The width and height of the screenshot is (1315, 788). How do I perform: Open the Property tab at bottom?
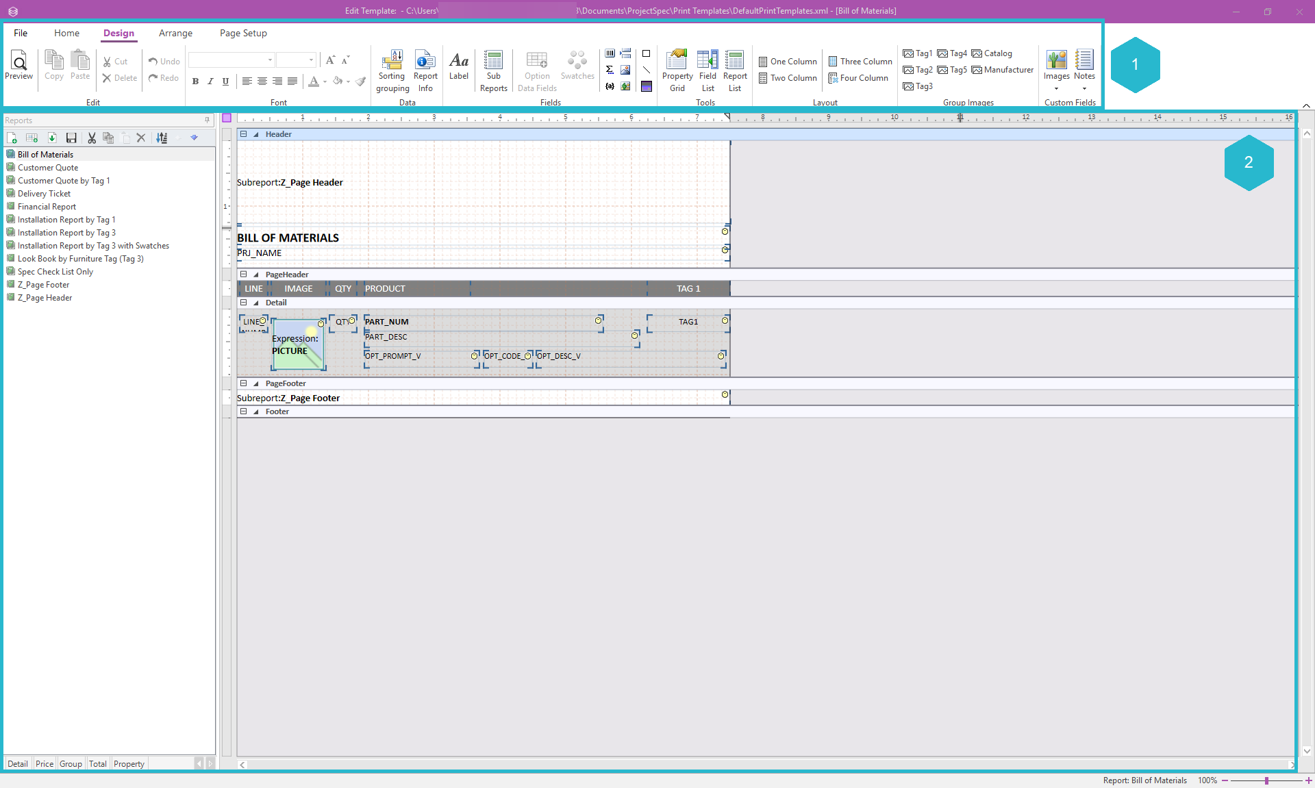pyautogui.click(x=129, y=764)
